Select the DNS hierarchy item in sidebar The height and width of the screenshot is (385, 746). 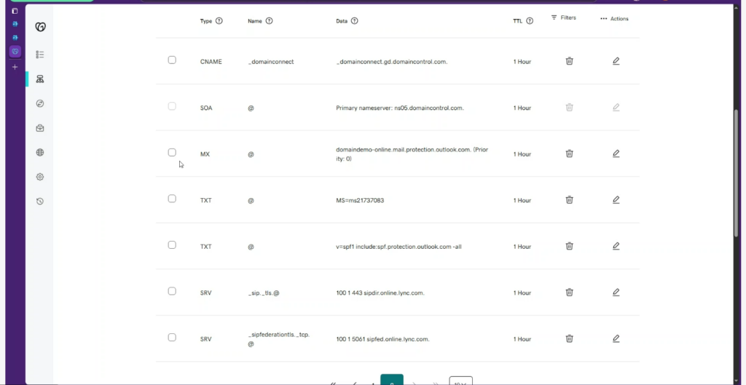click(40, 79)
